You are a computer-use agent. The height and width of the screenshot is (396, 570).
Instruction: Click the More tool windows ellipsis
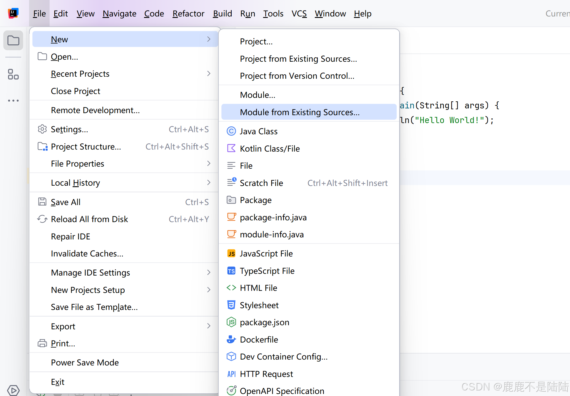click(x=13, y=100)
